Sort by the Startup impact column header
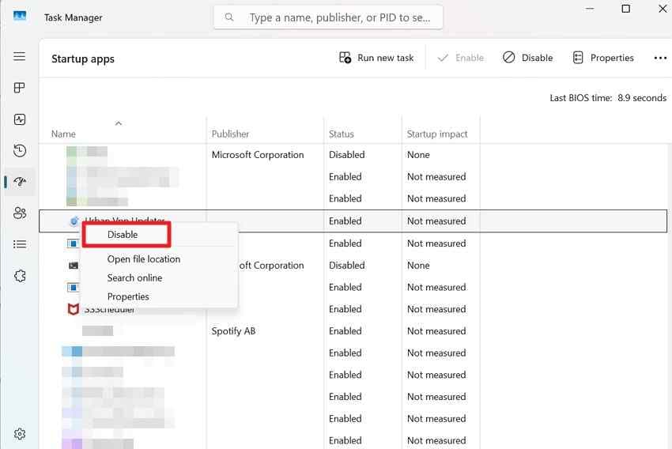The image size is (672, 449). tap(437, 134)
